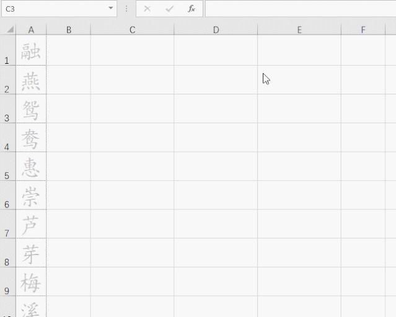The height and width of the screenshot is (317, 396).
Task: Click the Cancel X icon in formula bar
Action: click(x=147, y=9)
